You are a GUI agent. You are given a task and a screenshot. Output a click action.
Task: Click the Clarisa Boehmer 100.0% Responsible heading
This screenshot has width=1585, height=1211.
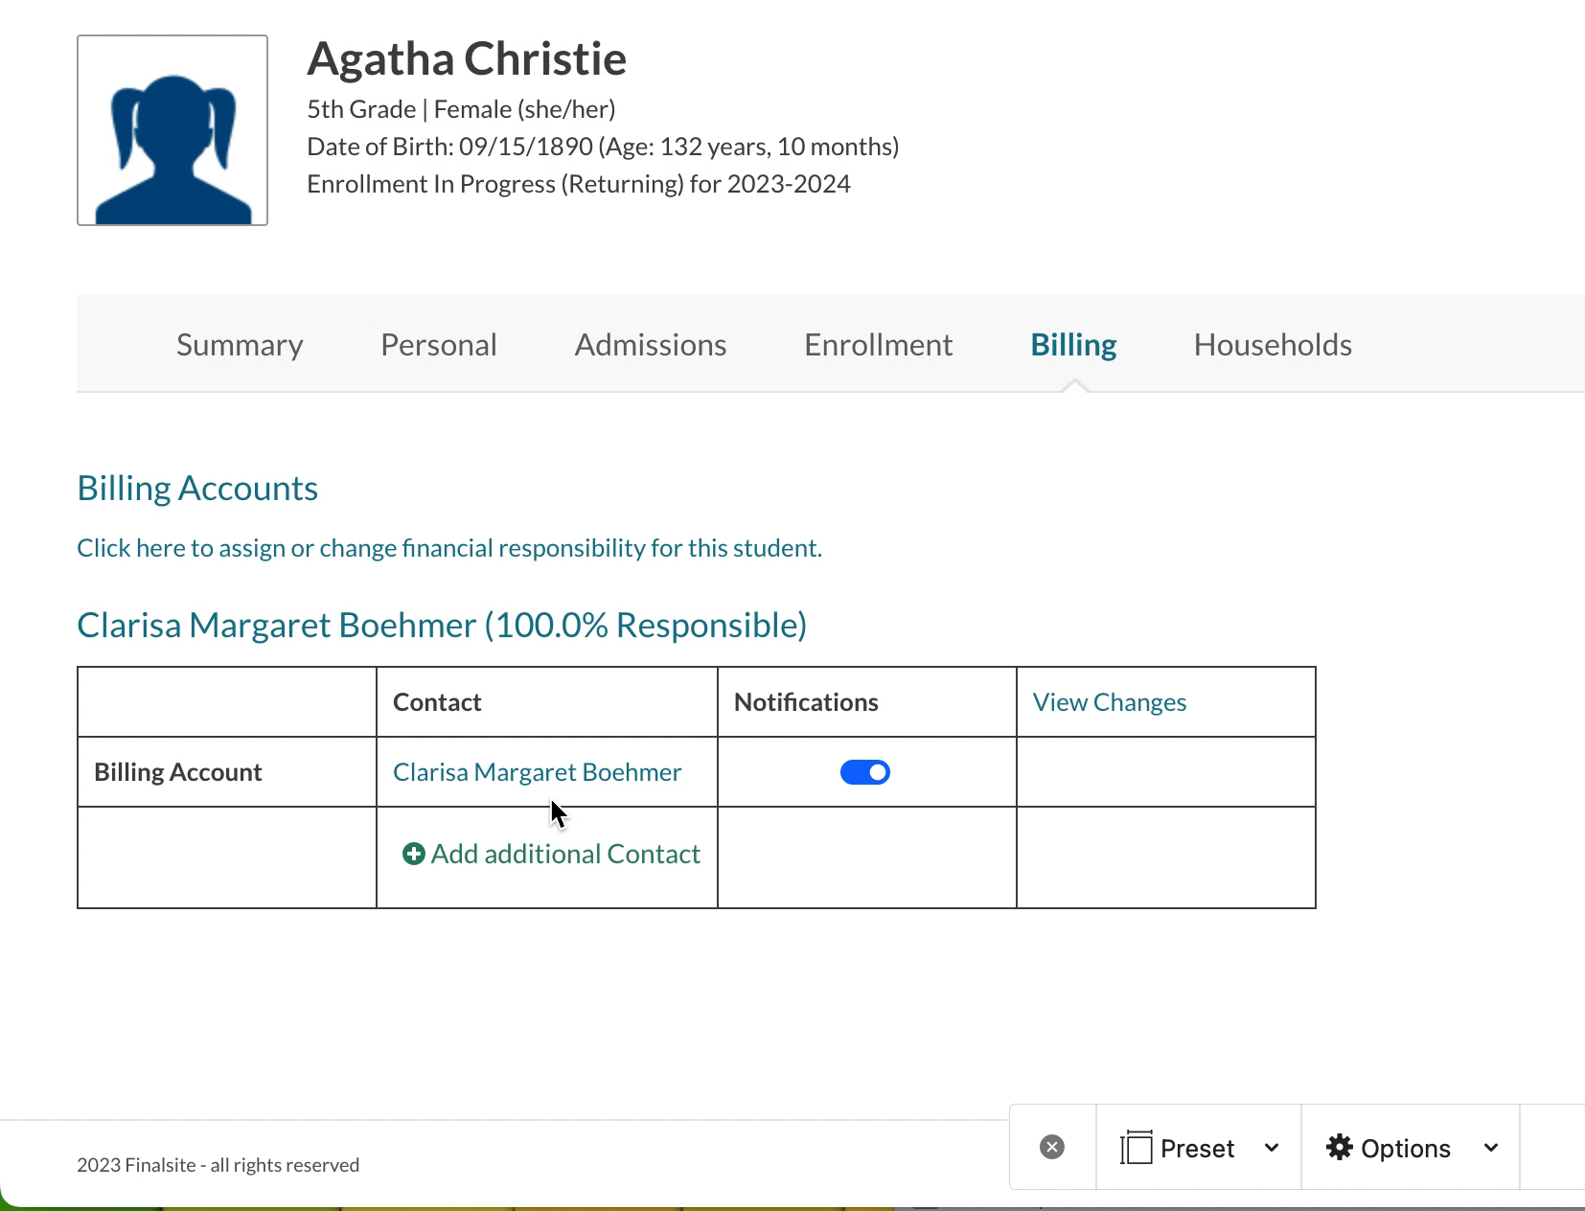pyautogui.click(x=442, y=625)
